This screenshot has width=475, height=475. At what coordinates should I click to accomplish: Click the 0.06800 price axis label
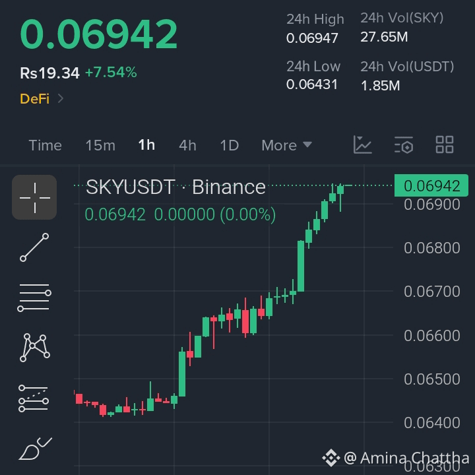pos(432,248)
